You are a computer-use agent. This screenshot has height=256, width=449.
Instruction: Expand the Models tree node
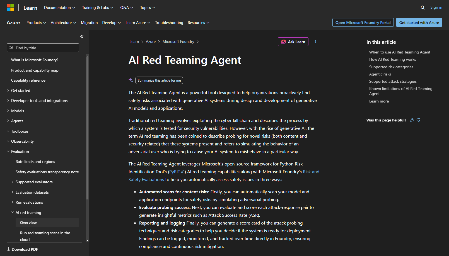point(8,111)
